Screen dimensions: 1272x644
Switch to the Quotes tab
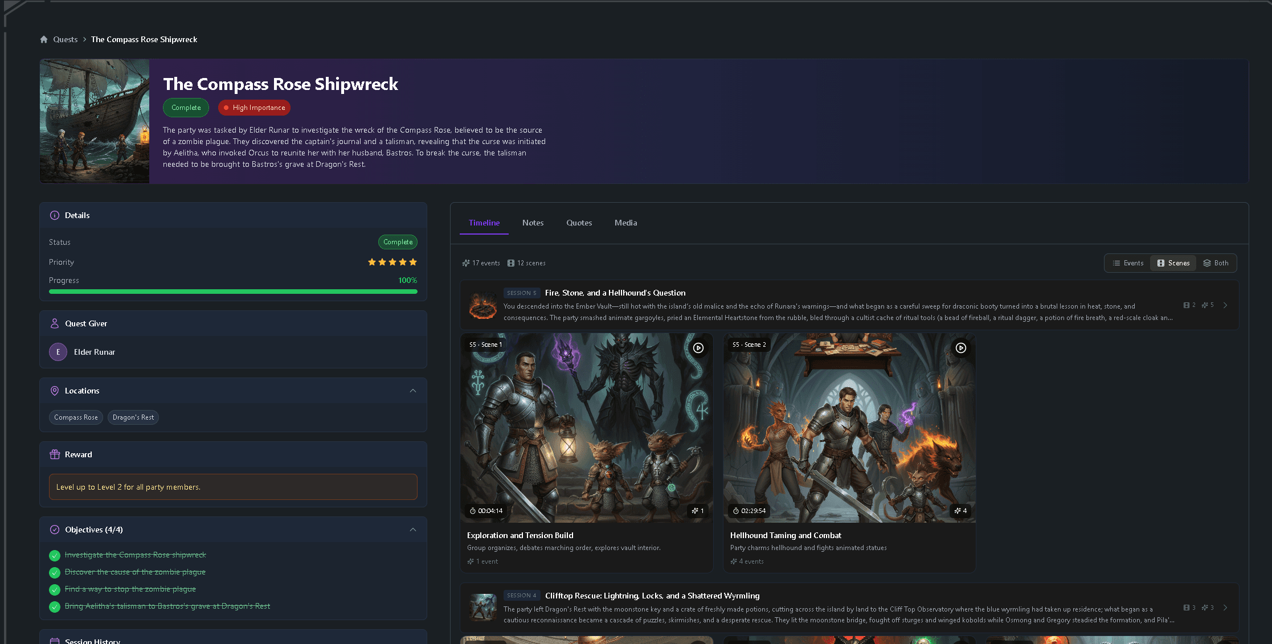click(579, 223)
